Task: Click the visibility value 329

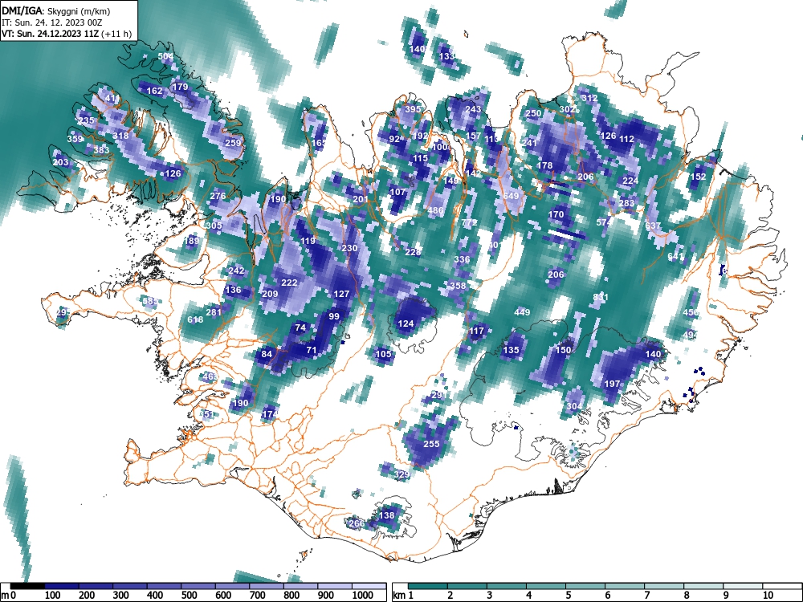Action: (401, 474)
